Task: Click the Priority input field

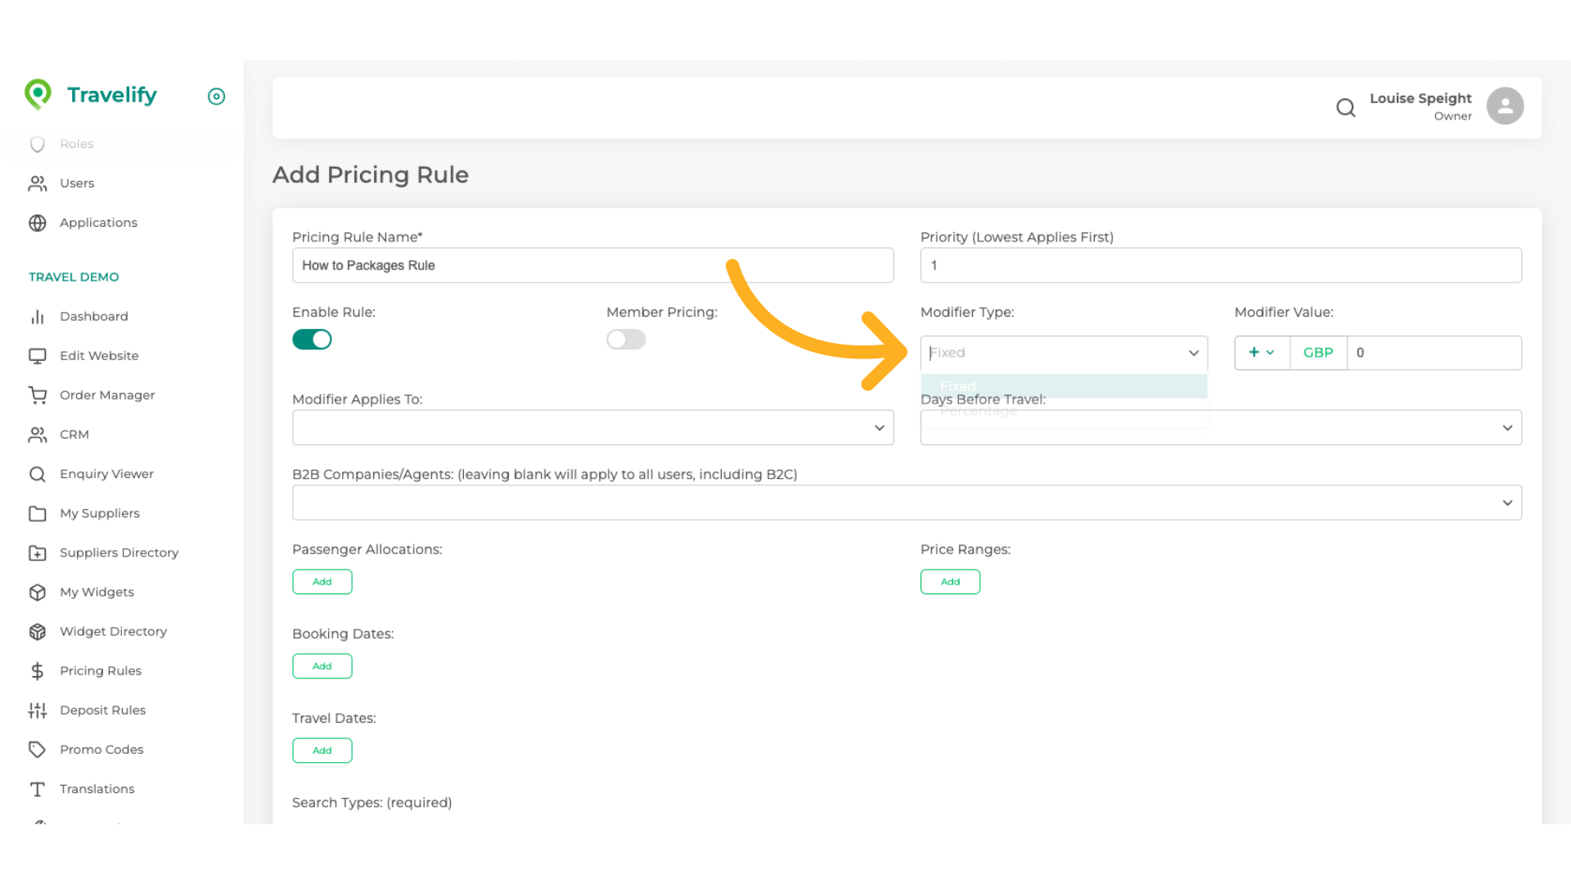Action: 1220,265
